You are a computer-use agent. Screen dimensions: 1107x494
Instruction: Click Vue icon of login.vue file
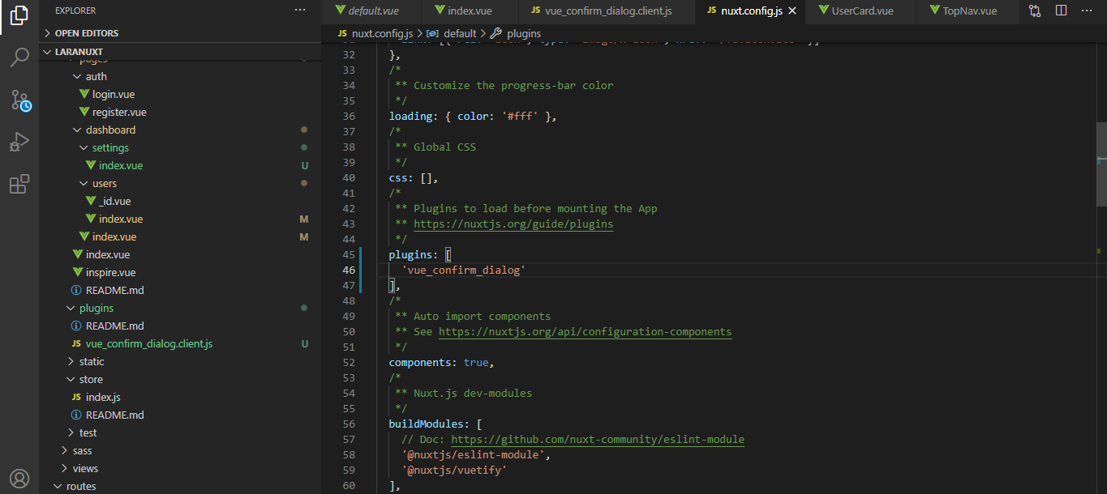(84, 94)
